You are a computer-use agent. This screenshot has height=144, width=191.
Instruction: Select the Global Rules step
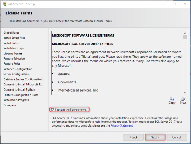(11, 33)
